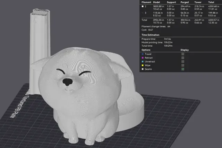Click the Filament change times value 64

point(169,27)
